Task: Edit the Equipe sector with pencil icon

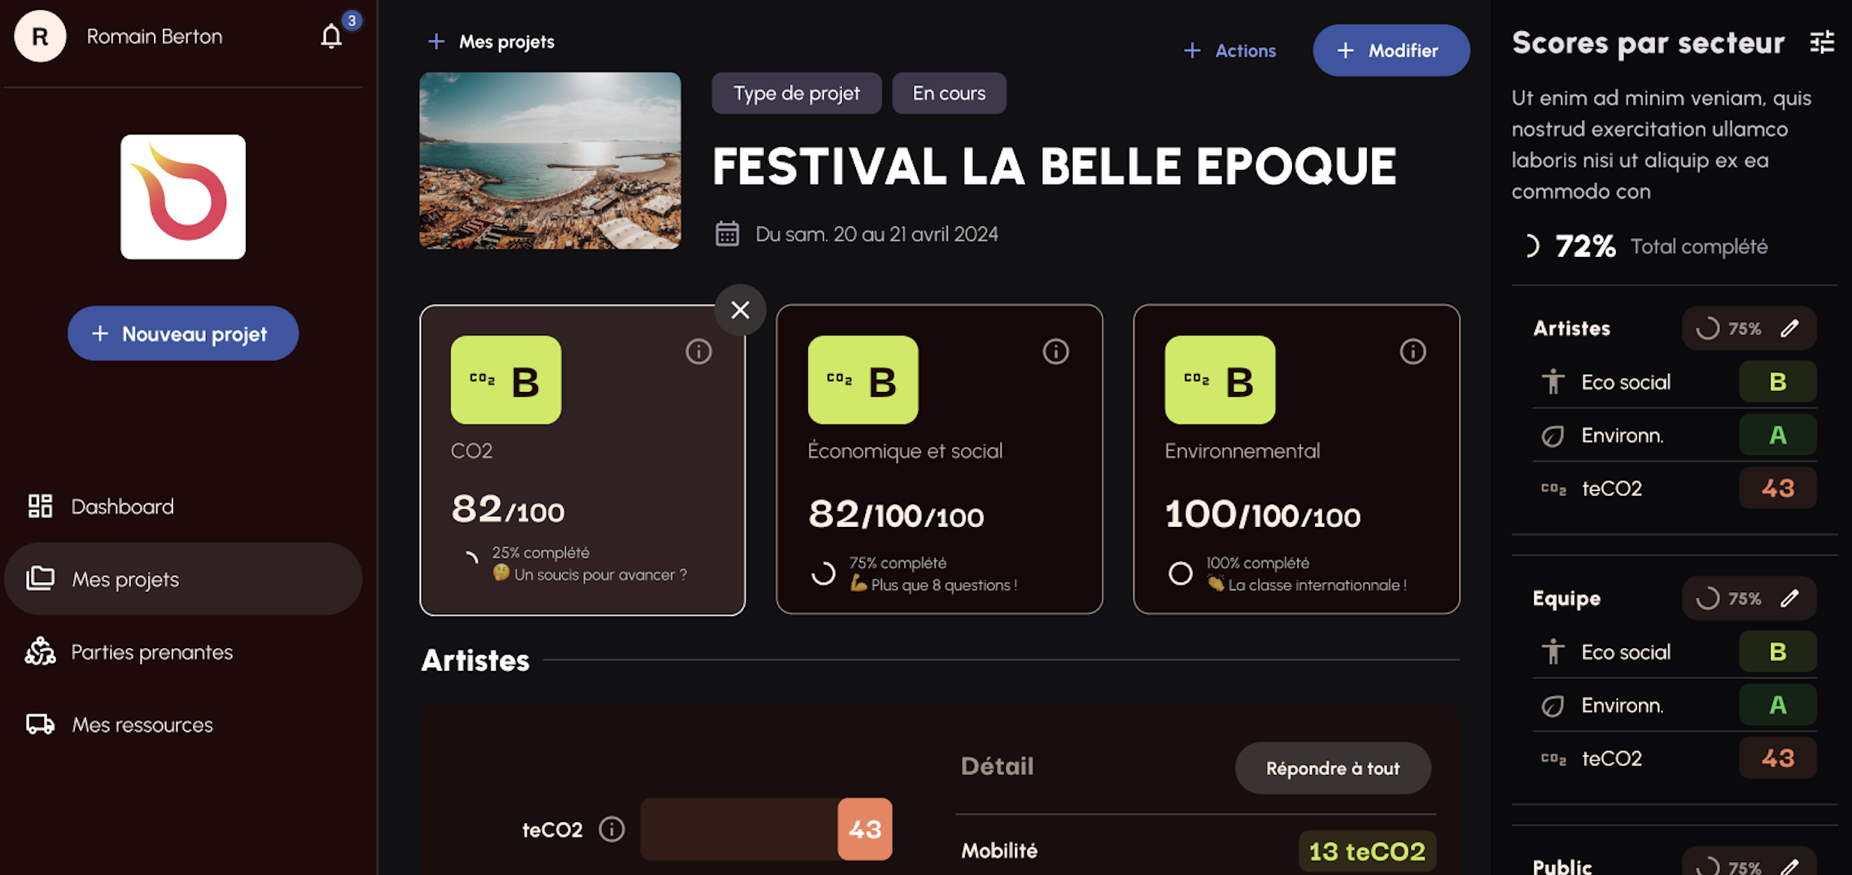Action: pyautogui.click(x=1789, y=599)
